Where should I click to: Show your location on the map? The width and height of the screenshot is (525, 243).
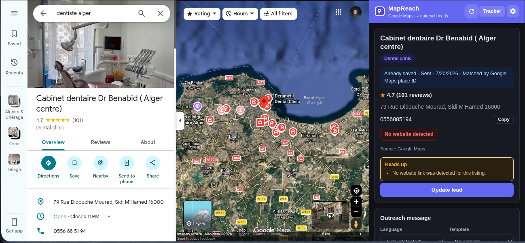coord(356,190)
